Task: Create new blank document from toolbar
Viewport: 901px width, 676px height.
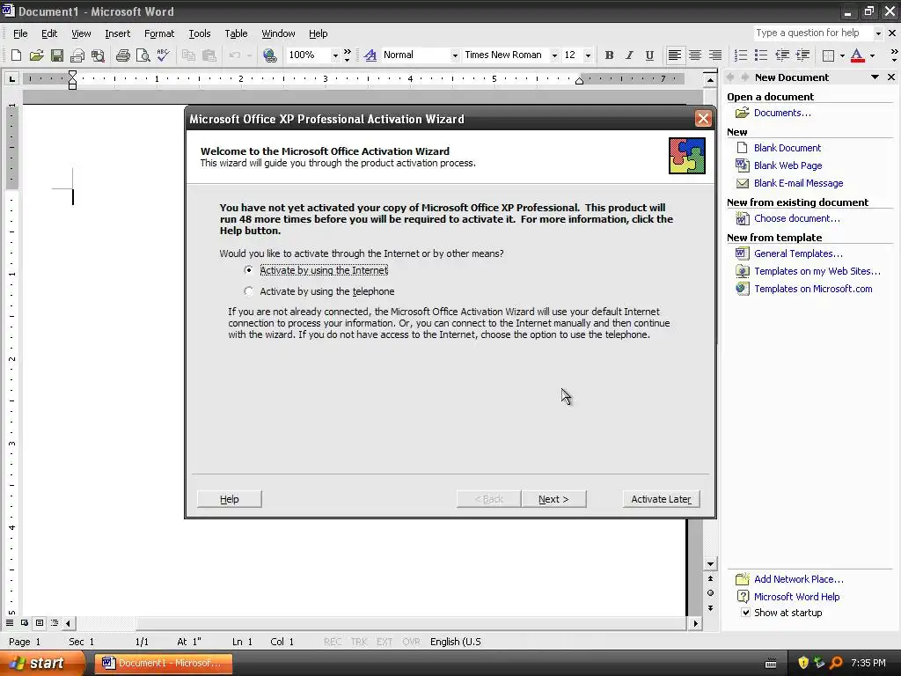Action: pos(16,55)
